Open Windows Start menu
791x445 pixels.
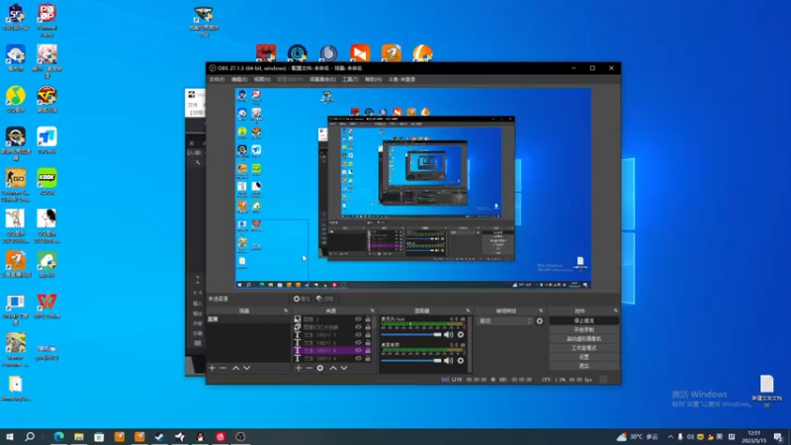[10, 437]
